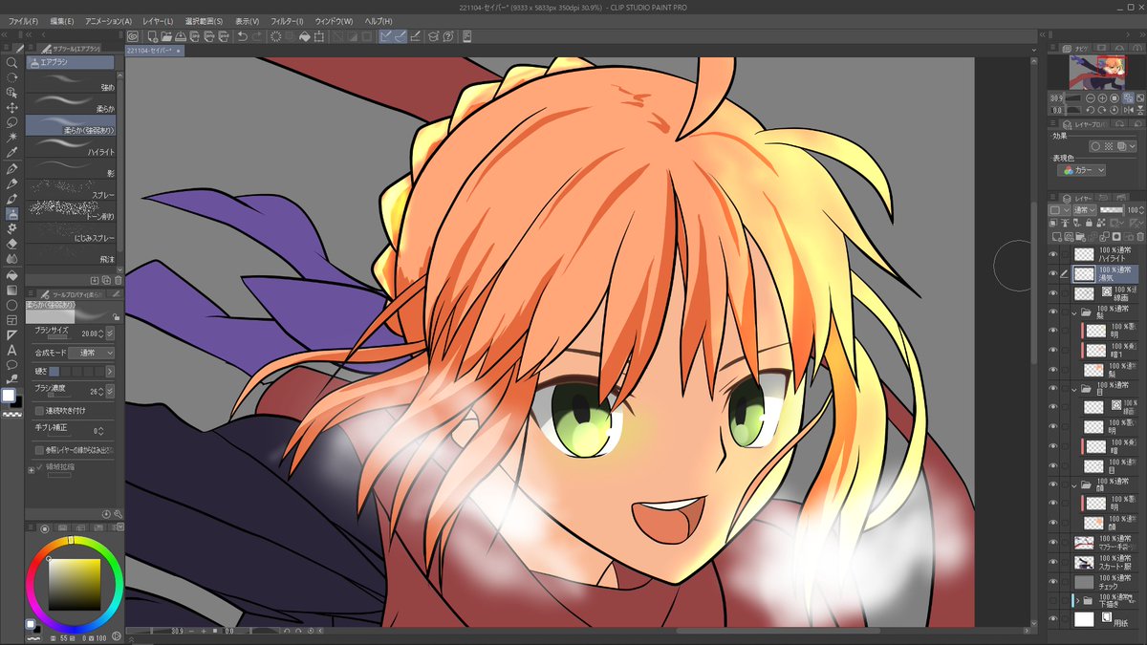This screenshot has height=645, width=1147.
Task: Select the Eraser tool
Action: point(12,244)
